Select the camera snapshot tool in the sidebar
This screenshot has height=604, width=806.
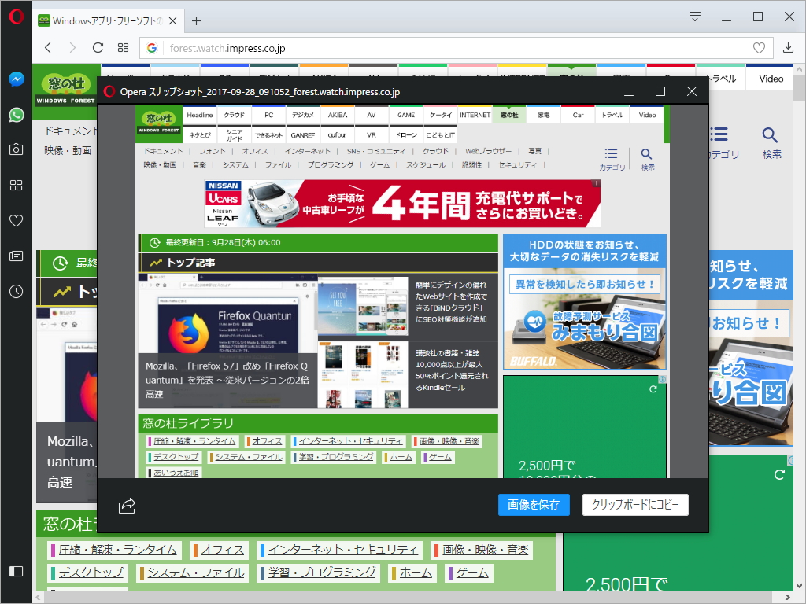coord(16,150)
